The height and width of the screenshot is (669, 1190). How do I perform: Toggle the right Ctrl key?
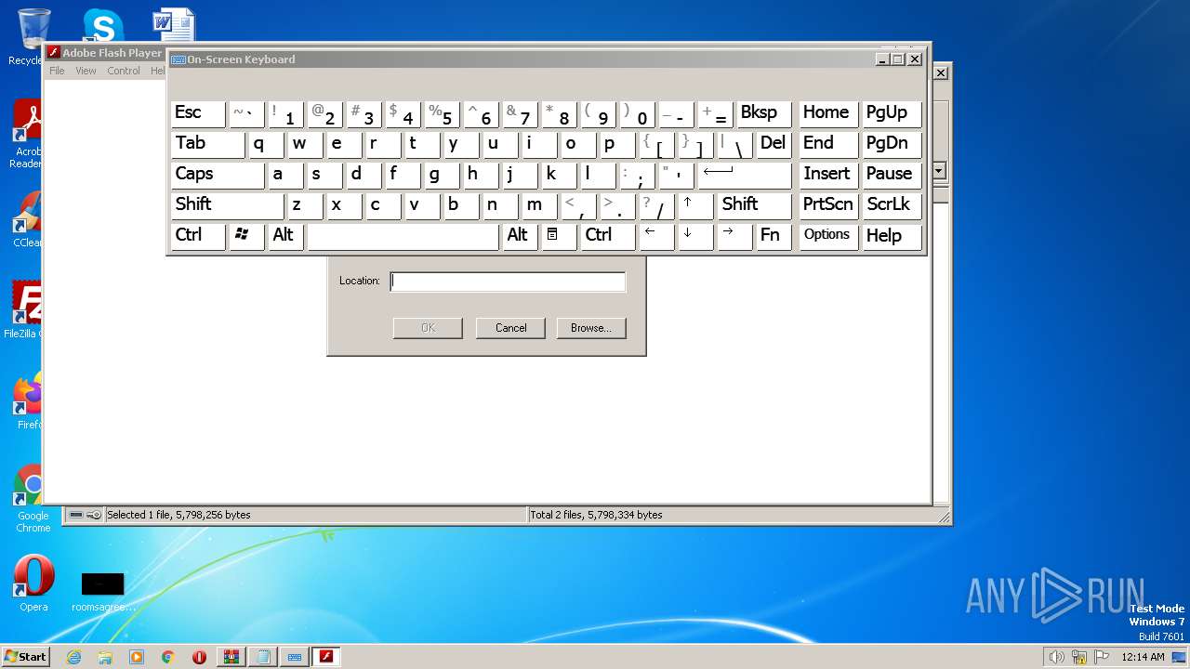[x=608, y=236]
